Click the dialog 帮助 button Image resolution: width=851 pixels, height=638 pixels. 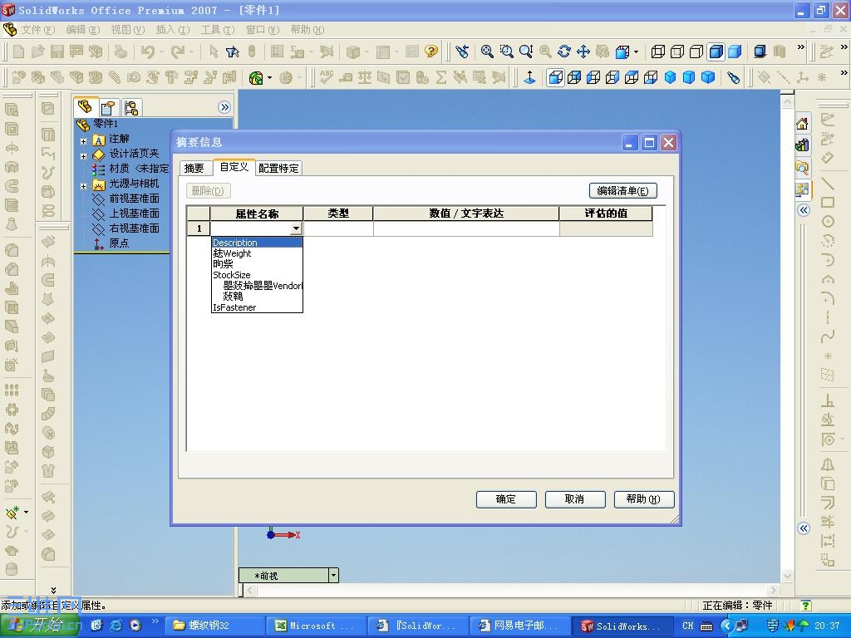coord(644,499)
